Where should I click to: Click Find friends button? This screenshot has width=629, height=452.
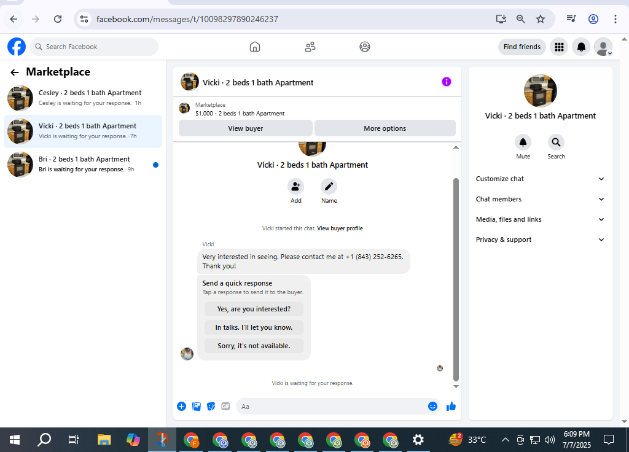tap(522, 47)
